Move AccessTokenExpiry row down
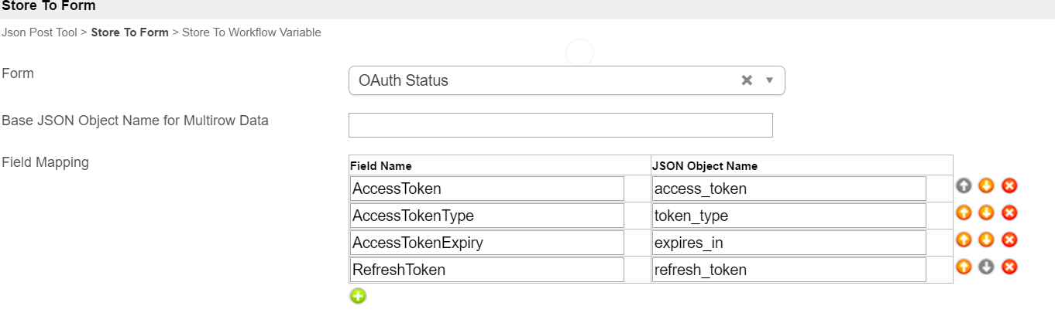The width and height of the screenshot is (1055, 323). tap(986, 240)
